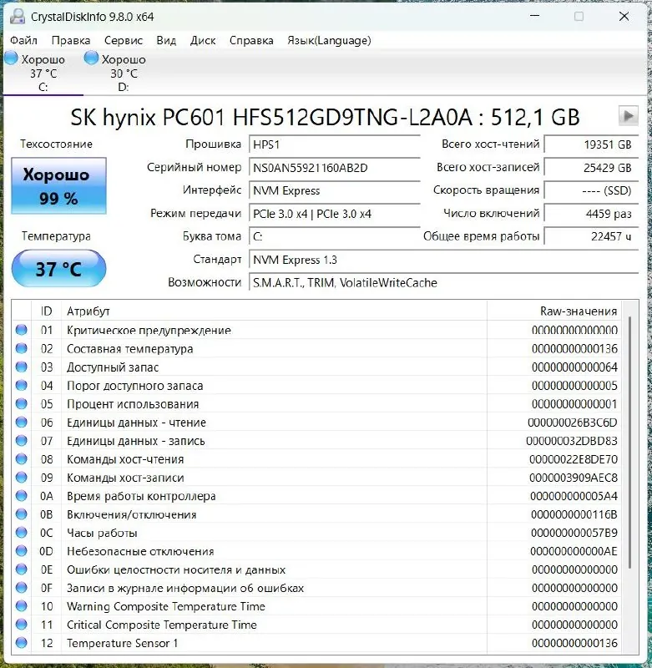Click raw value 000003909AEC8
The height and width of the screenshot is (668, 652).
pyautogui.click(x=574, y=478)
